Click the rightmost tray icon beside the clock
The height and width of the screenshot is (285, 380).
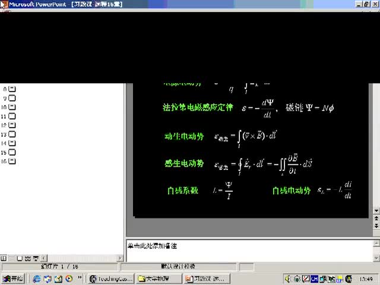(349, 279)
